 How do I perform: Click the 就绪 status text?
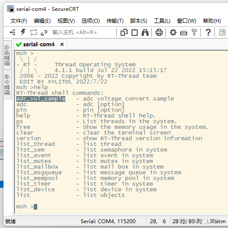[x=11, y=221]
